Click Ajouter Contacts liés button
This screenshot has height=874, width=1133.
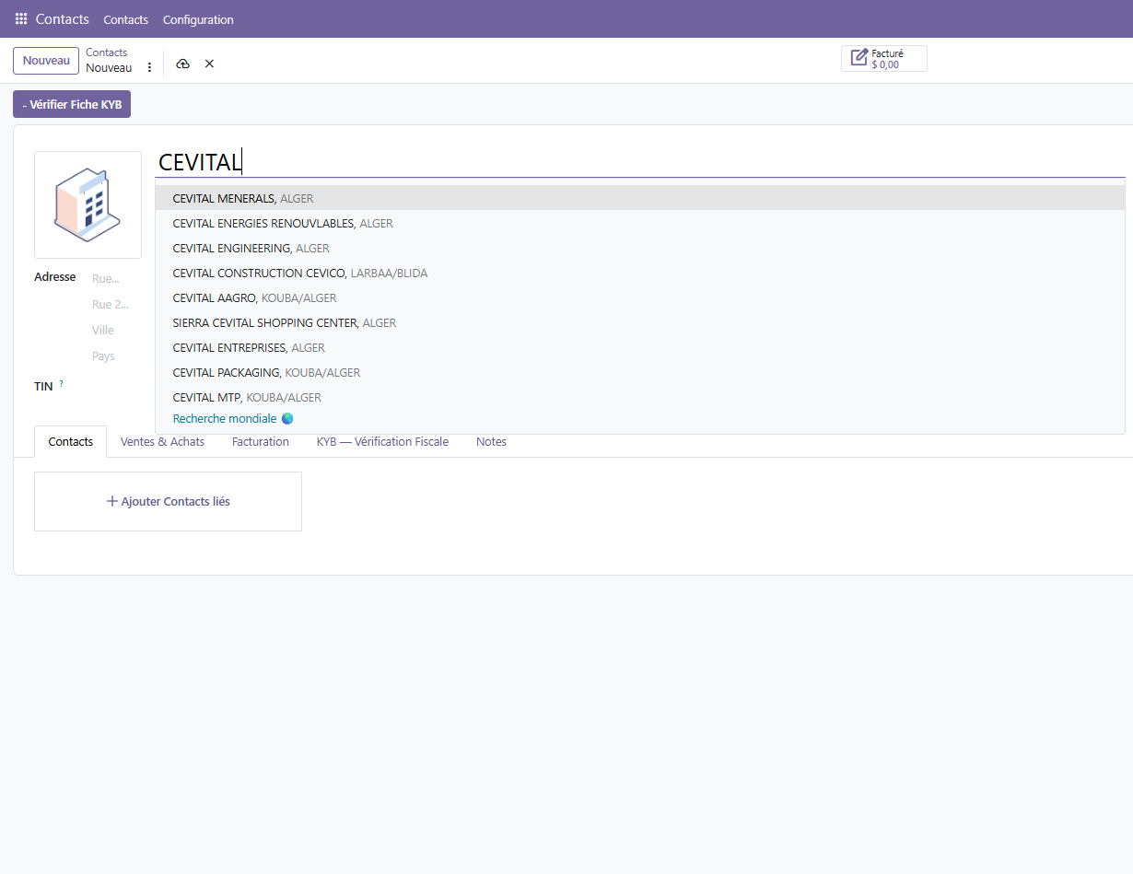pos(168,501)
